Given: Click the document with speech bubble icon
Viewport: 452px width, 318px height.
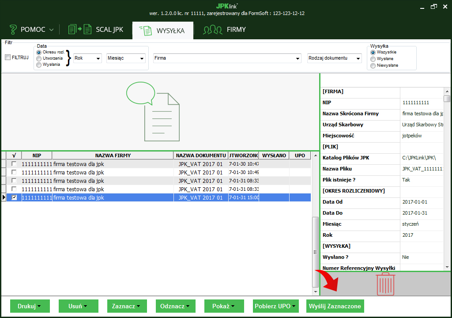Looking at the screenshot, I should click(x=153, y=111).
